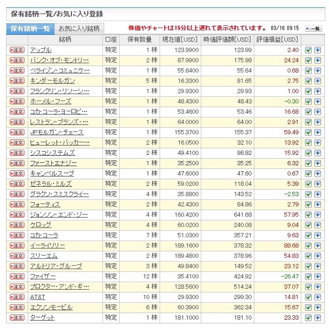Click plus icon in バンク・オブ・モントリ row
This screenshot has width=329, height=329.
click(x=318, y=61)
